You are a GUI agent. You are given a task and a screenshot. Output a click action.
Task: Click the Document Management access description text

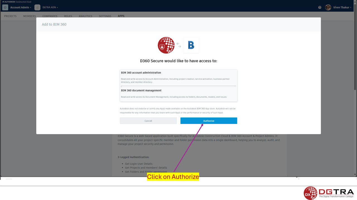coord(174,97)
